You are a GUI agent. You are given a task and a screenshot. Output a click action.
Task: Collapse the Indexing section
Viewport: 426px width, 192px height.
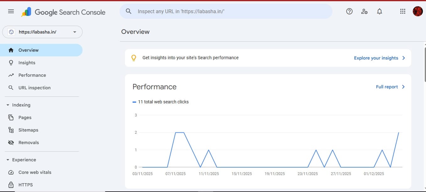coord(8,105)
